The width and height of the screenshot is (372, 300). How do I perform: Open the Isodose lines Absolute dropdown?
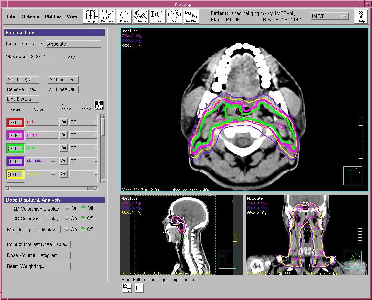tap(73, 44)
